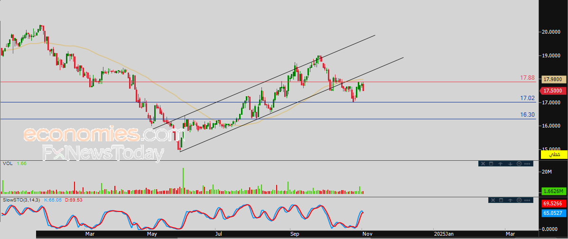Click the Jul time axis label
568x239 pixels.
(x=218, y=234)
